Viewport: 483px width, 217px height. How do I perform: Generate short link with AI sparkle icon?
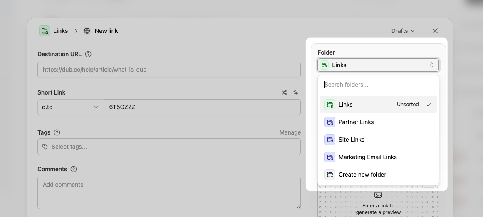click(x=296, y=92)
